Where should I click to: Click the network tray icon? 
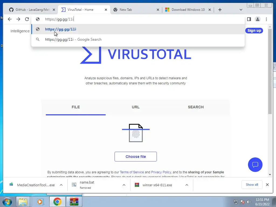236,202
